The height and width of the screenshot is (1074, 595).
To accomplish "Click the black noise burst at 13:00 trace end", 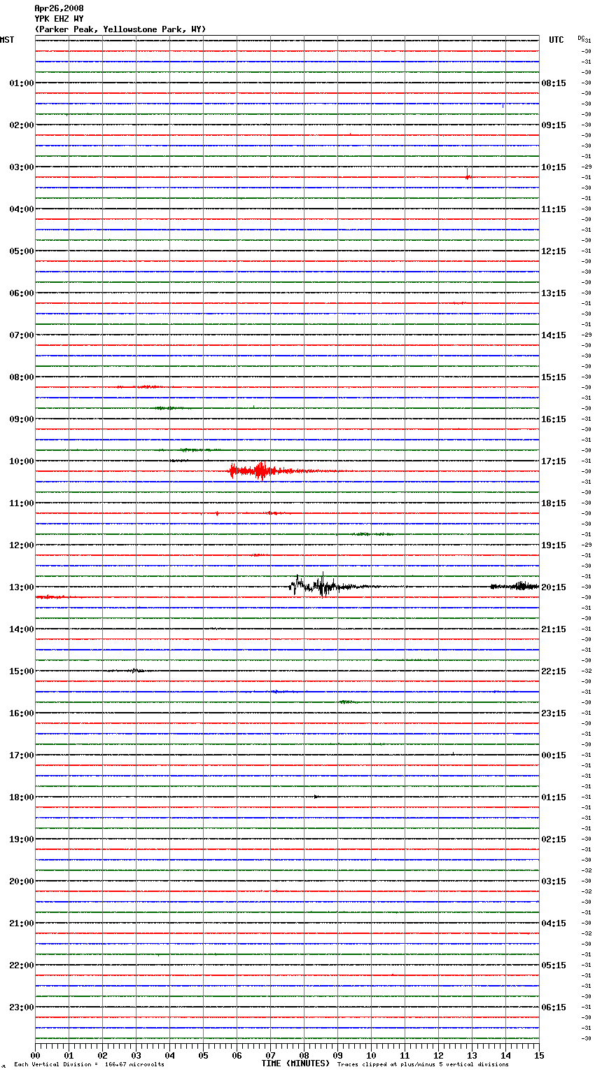I will (514, 586).
